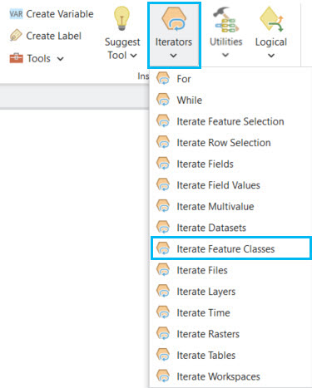Select Iterate Row Selection
This screenshot has height=388, width=312.
[x=230, y=143]
